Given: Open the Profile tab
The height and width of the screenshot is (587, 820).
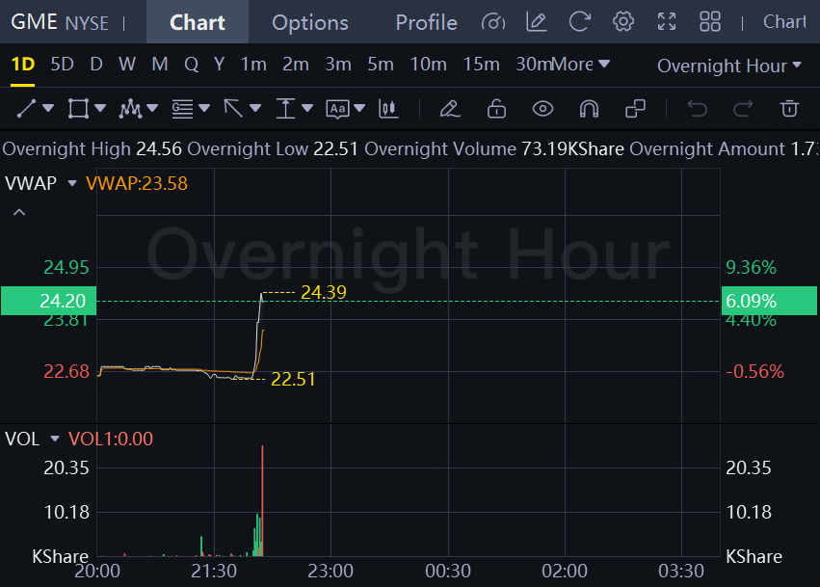Looking at the screenshot, I should coord(426,22).
